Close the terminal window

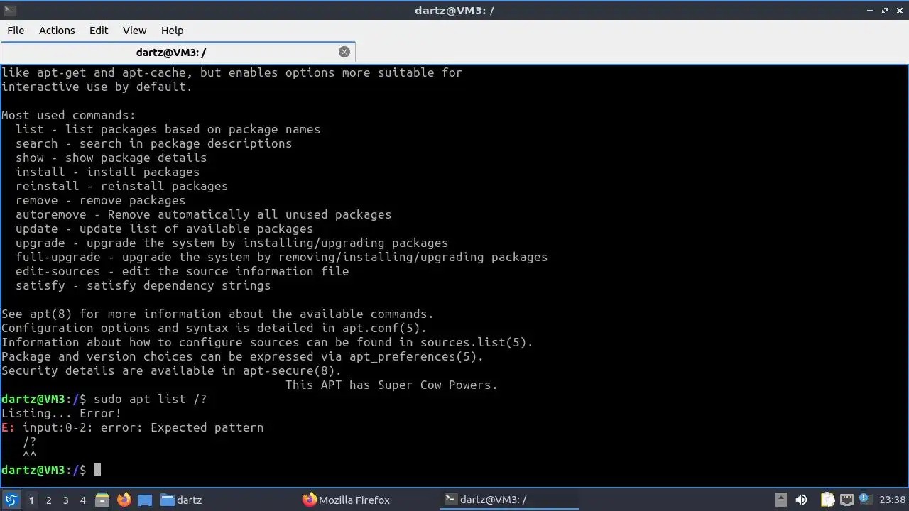pyautogui.click(x=899, y=11)
